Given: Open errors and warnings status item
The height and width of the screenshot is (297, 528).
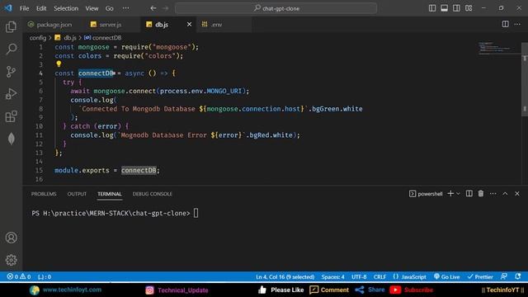Looking at the screenshot, I should coord(19,277).
